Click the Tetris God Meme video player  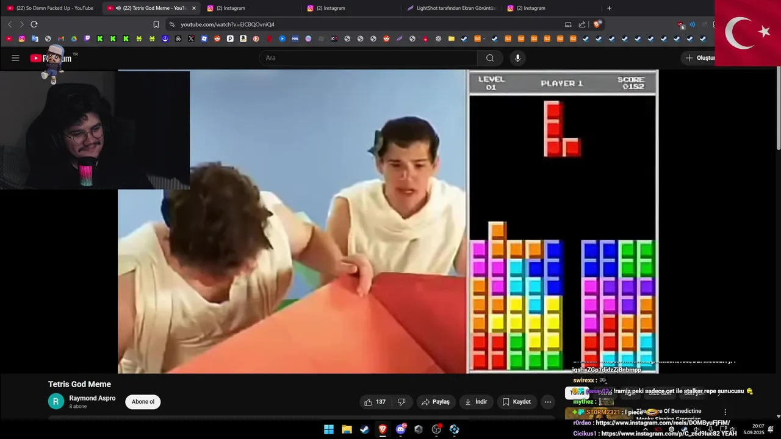(x=388, y=221)
